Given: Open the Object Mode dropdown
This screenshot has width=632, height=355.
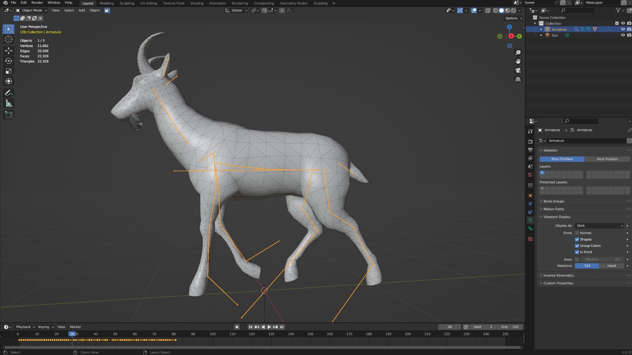Looking at the screenshot, I should [x=32, y=11].
